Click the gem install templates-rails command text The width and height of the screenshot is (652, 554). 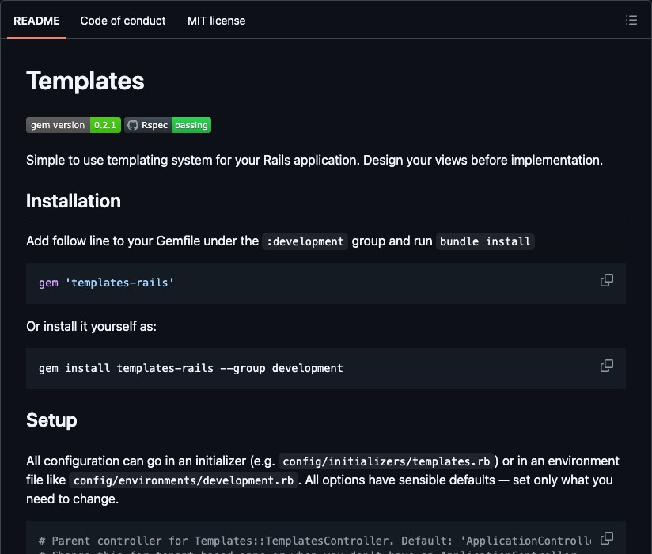(191, 369)
